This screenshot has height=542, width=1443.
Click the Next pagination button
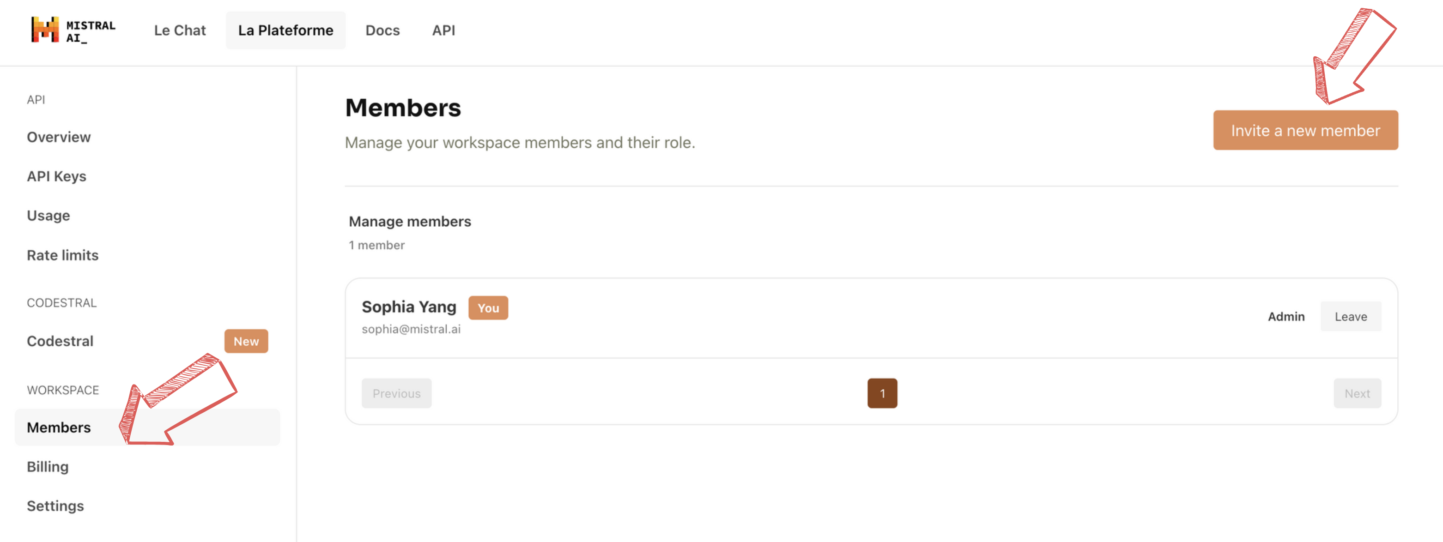[x=1357, y=393]
